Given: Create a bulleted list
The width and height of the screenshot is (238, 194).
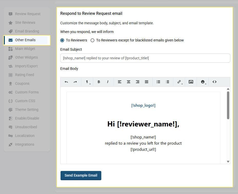Looking at the screenshot, I should point(158,82).
